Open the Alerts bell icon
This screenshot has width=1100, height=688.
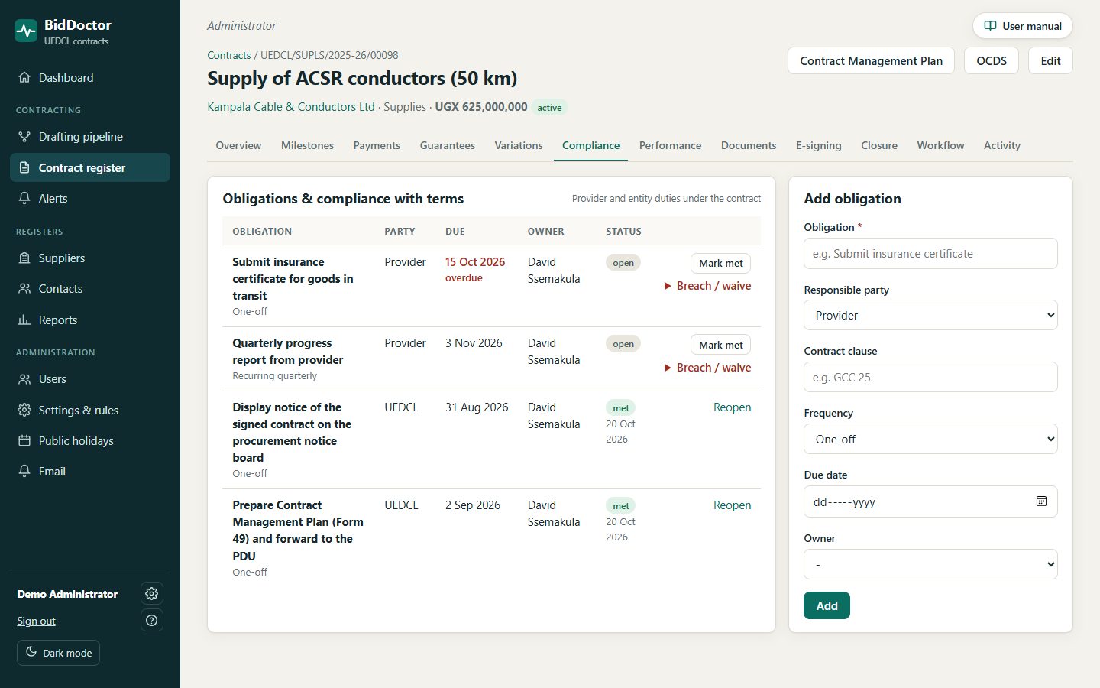click(24, 199)
